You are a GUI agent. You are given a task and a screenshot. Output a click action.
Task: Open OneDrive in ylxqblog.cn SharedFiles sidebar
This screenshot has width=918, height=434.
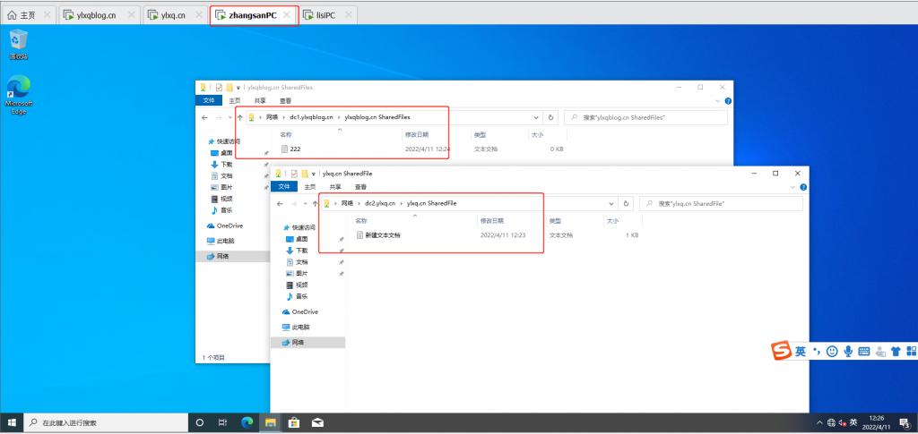coord(224,226)
